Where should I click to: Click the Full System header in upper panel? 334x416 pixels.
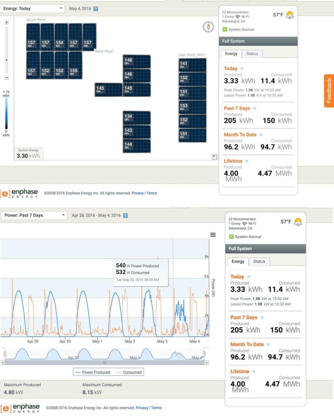point(258,41)
